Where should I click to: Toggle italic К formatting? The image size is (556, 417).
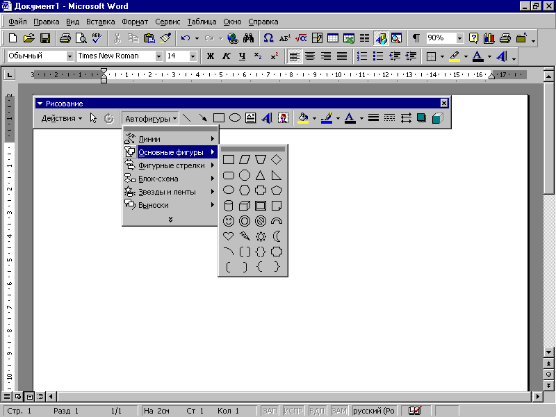[227, 56]
